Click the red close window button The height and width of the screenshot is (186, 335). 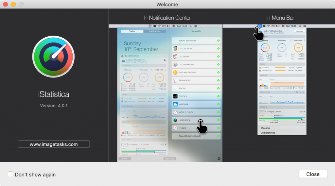[6, 4]
